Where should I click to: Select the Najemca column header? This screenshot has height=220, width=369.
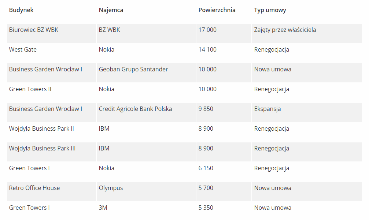111,10
